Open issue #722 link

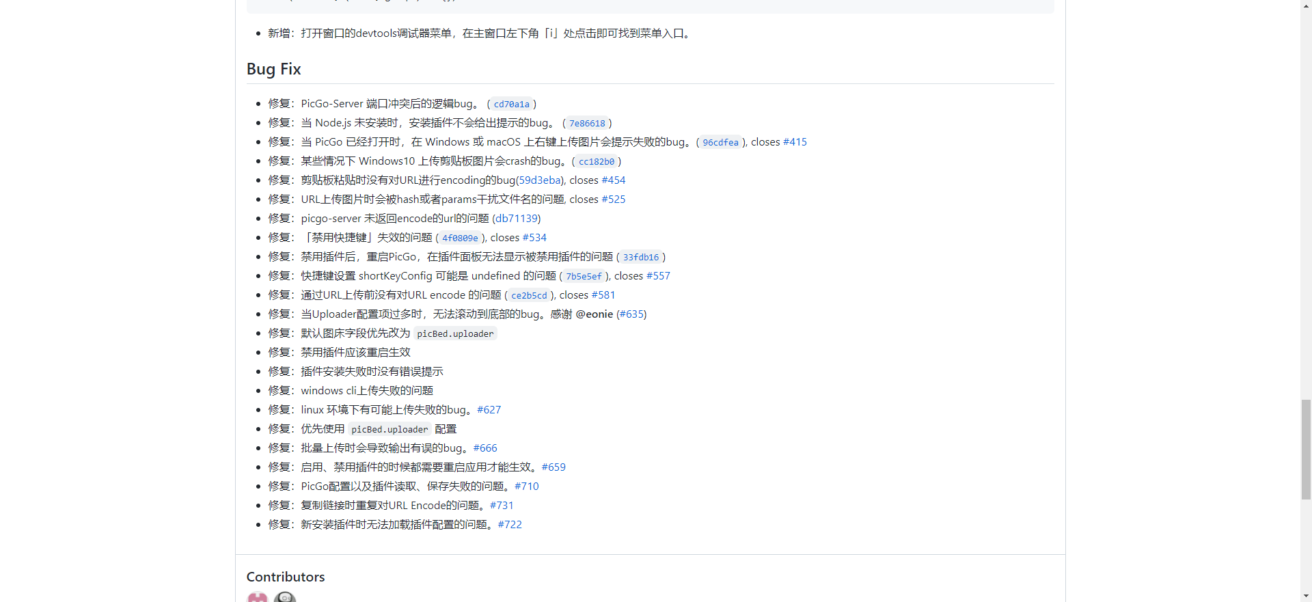[510, 525]
